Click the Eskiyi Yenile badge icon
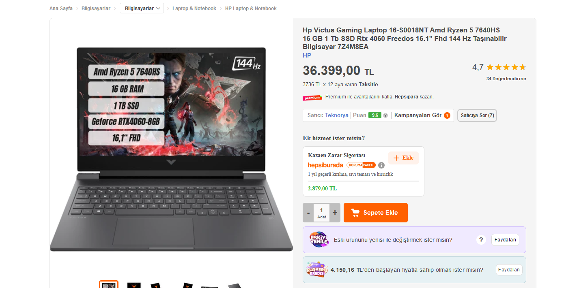The height and width of the screenshot is (288, 566). tap(319, 239)
